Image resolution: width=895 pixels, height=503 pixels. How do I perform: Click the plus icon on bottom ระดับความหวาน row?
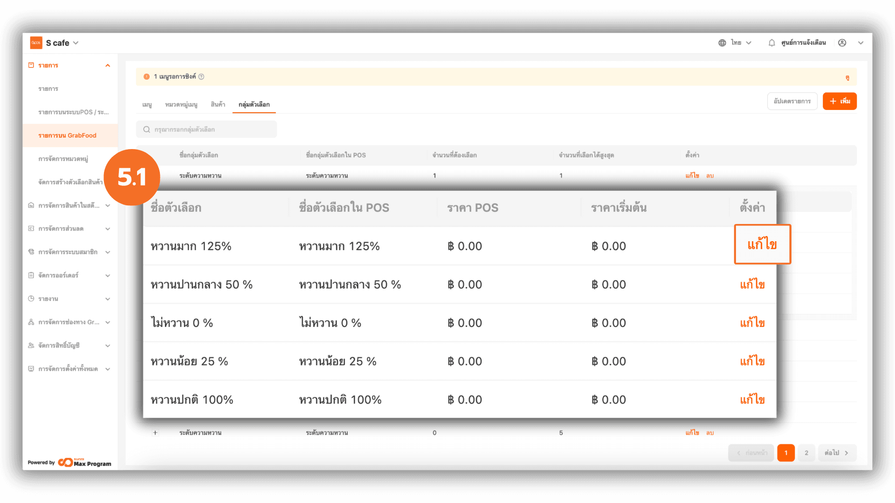[x=155, y=433]
